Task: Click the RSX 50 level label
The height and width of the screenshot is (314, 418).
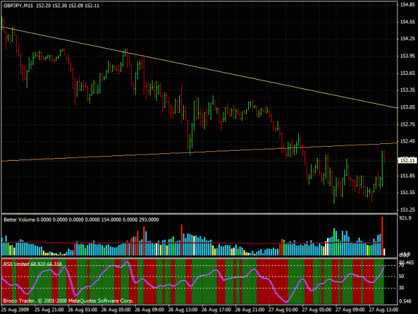Action: (x=401, y=277)
